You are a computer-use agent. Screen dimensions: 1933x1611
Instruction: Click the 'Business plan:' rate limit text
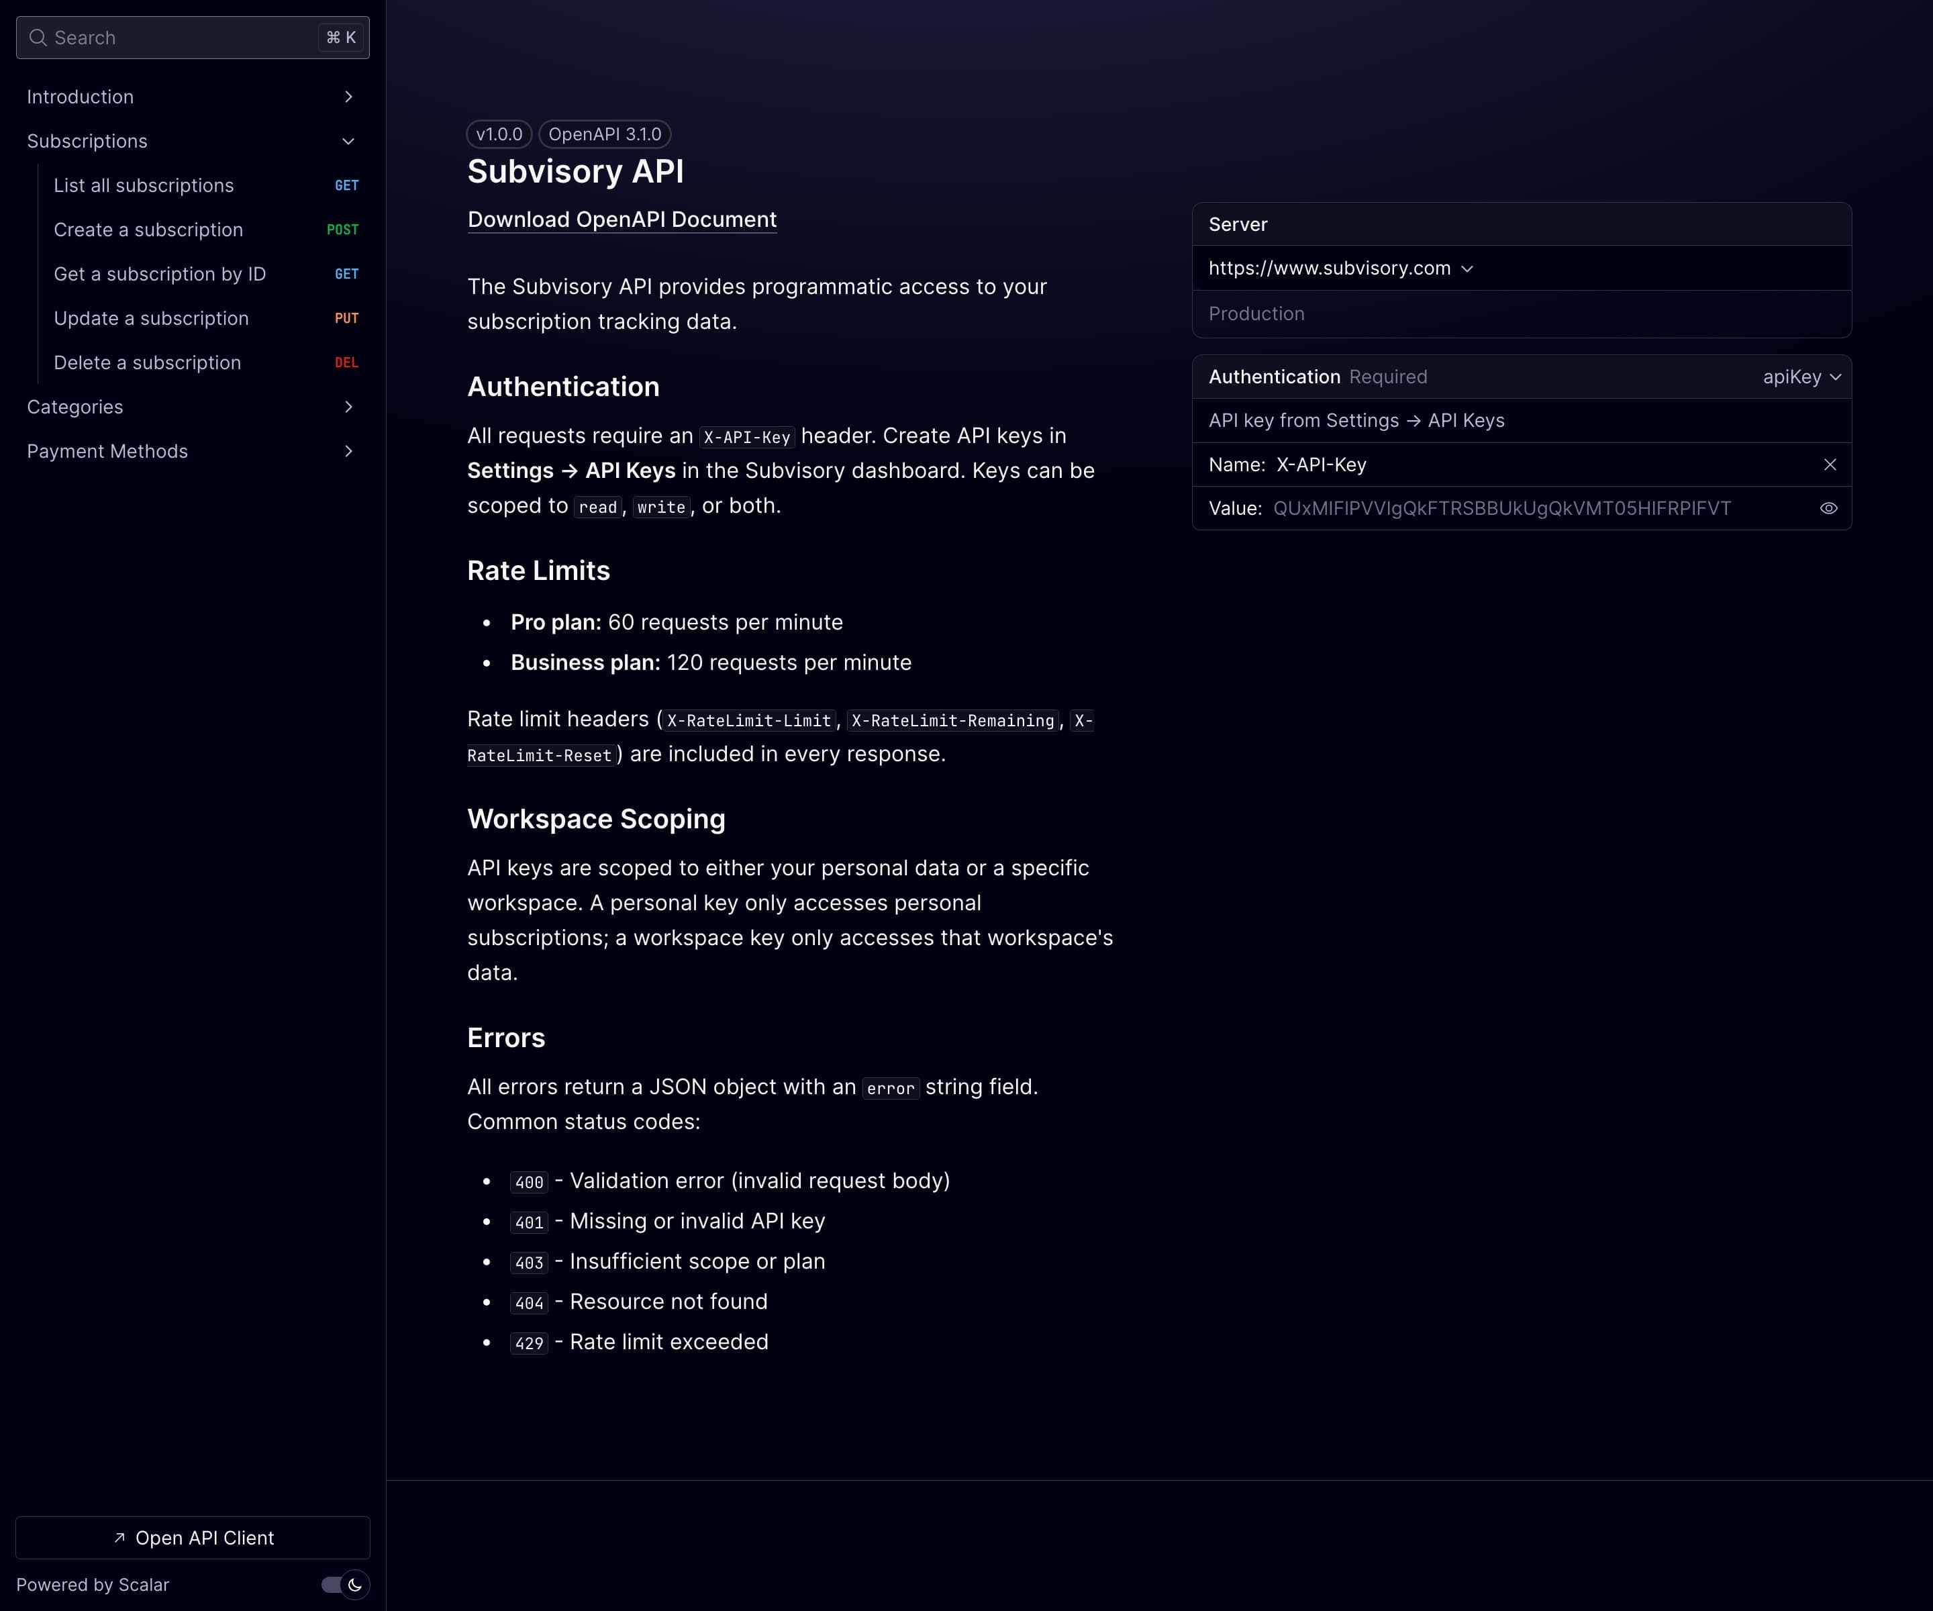(x=585, y=663)
